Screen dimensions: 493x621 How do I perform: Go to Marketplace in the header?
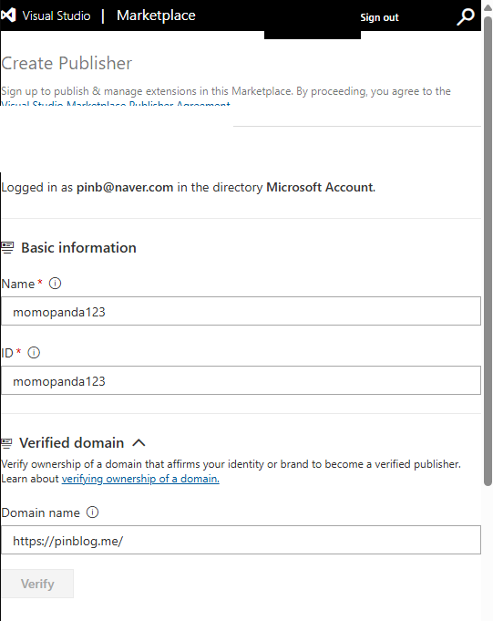(156, 16)
